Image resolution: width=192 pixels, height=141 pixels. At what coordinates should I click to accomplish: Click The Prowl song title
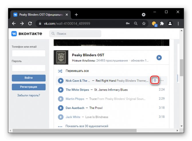tap(96, 108)
